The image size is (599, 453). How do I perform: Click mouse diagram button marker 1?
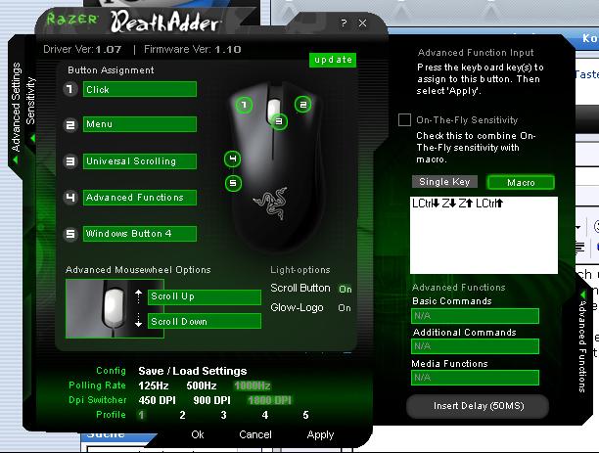(244, 105)
